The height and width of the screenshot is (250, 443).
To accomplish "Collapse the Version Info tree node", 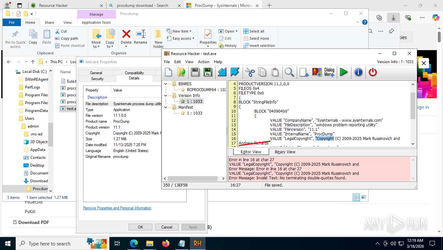I will coord(166,96).
